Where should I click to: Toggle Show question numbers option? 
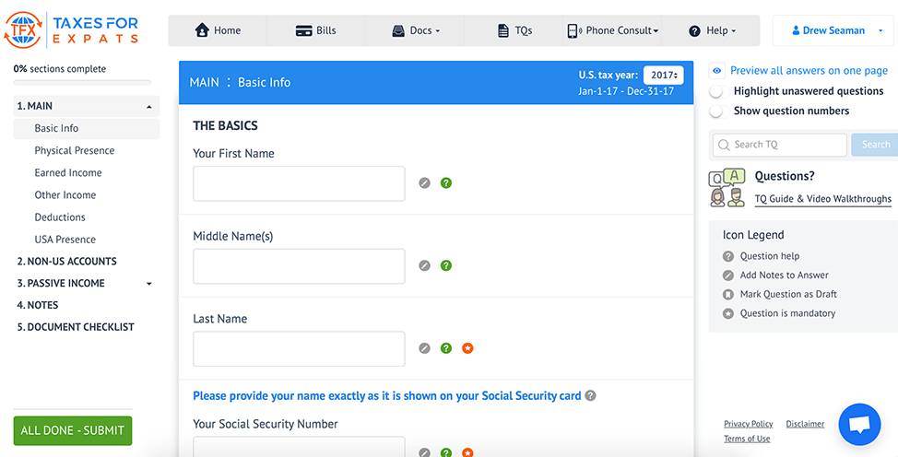click(x=716, y=111)
